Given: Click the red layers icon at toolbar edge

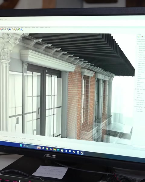Looking at the screenshot, I should (1, 29).
